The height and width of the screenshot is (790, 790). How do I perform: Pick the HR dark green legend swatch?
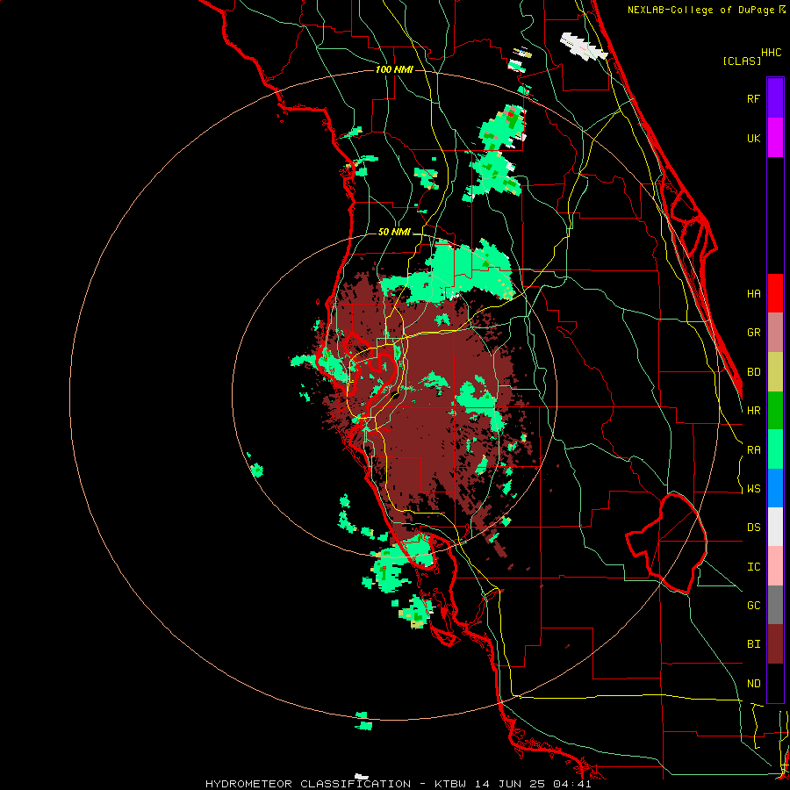click(x=775, y=411)
